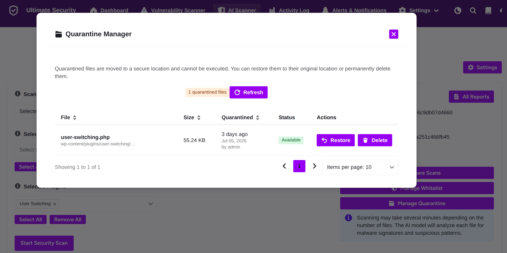507x253 pixels.
Task: Select page 1 in pagination
Action: pyautogui.click(x=299, y=166)
